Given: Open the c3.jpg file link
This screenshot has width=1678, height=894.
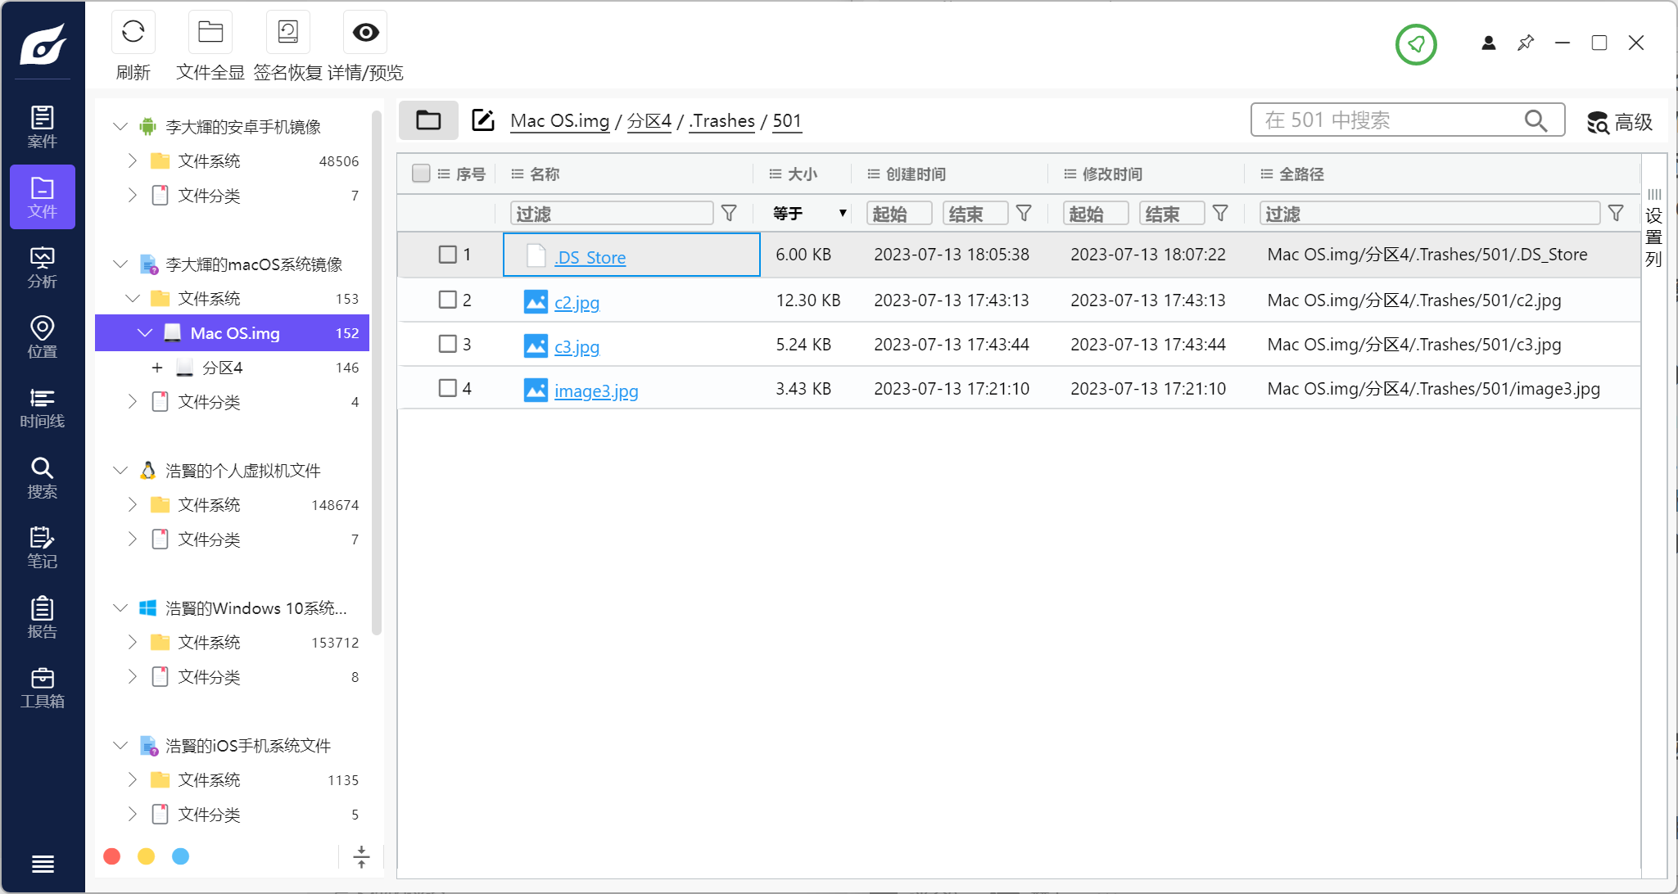Looking at the screenshot, I should point(577,346).
